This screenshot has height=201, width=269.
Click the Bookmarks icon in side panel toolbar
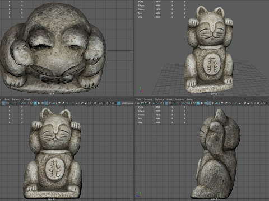tap(150, 103)
